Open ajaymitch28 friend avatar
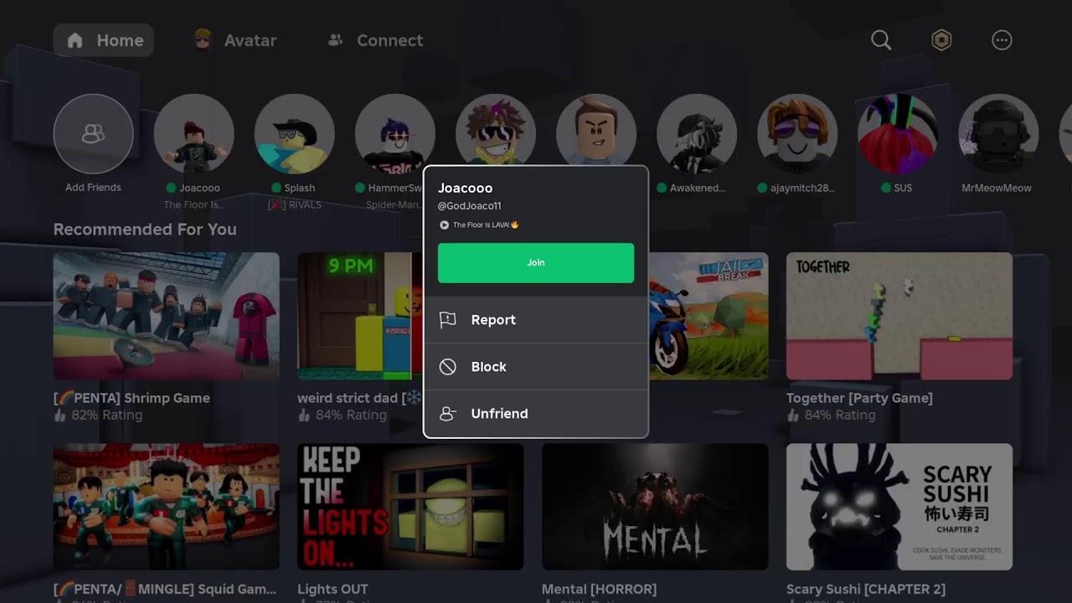The image size is (1072, 603). tap(796, 134)
